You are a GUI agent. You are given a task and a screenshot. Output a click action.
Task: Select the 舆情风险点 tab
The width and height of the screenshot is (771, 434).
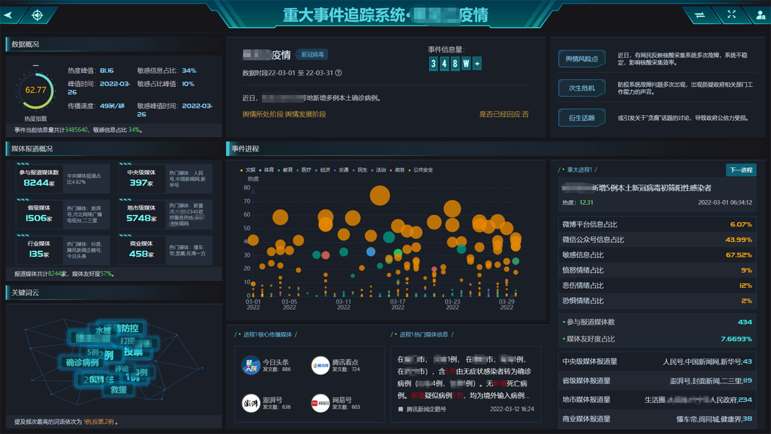(582, 59)
